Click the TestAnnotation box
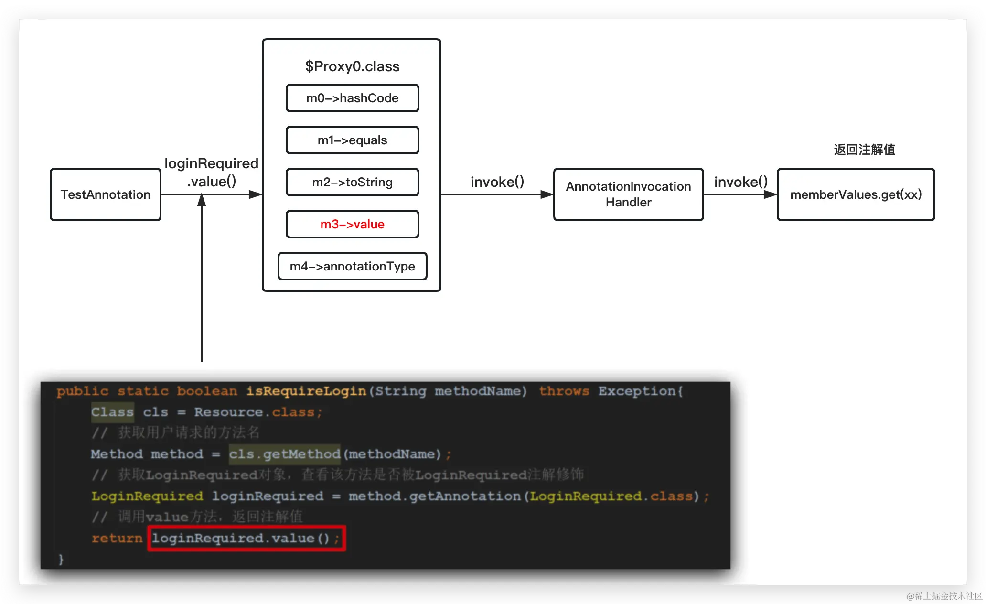This screenshot has width=986, height=604. click(x=105, y=194)
